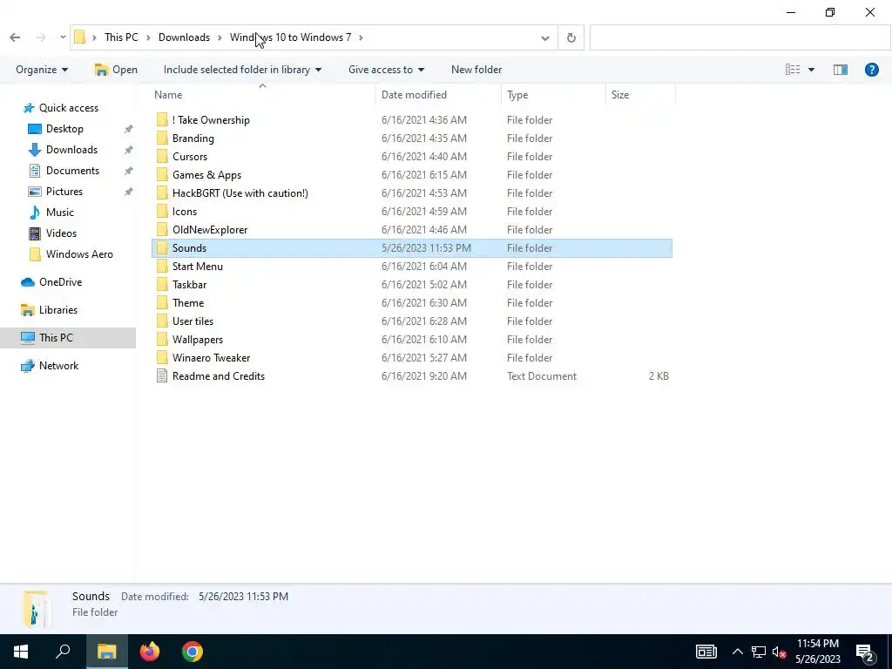The width and height of the screenshot is (892, 669).
Task: Click the taskbar Search magnifier icon
Action: [63, 652]
